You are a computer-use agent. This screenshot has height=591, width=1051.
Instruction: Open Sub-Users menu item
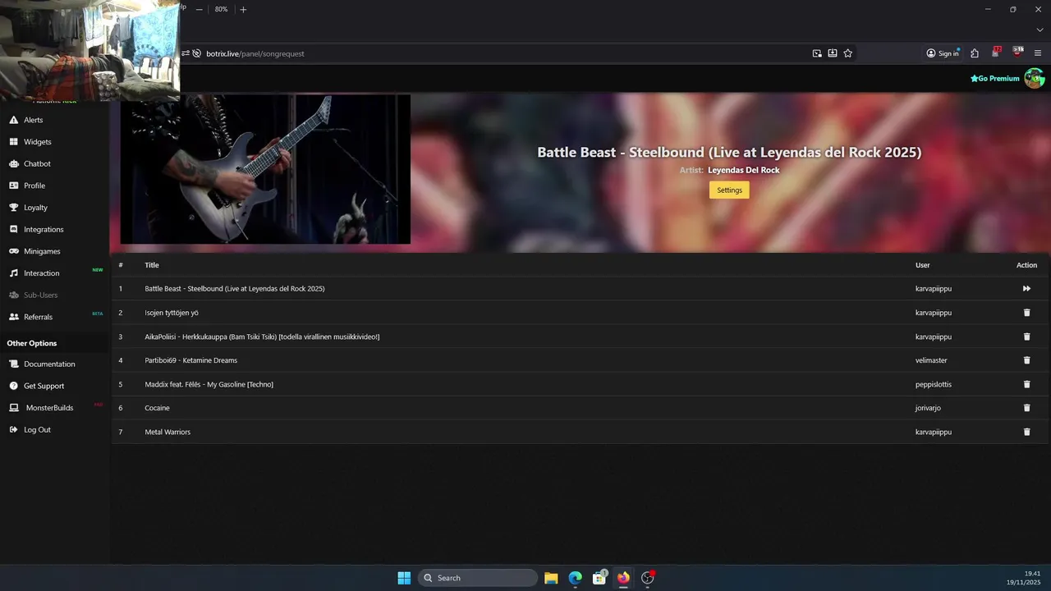41,295
